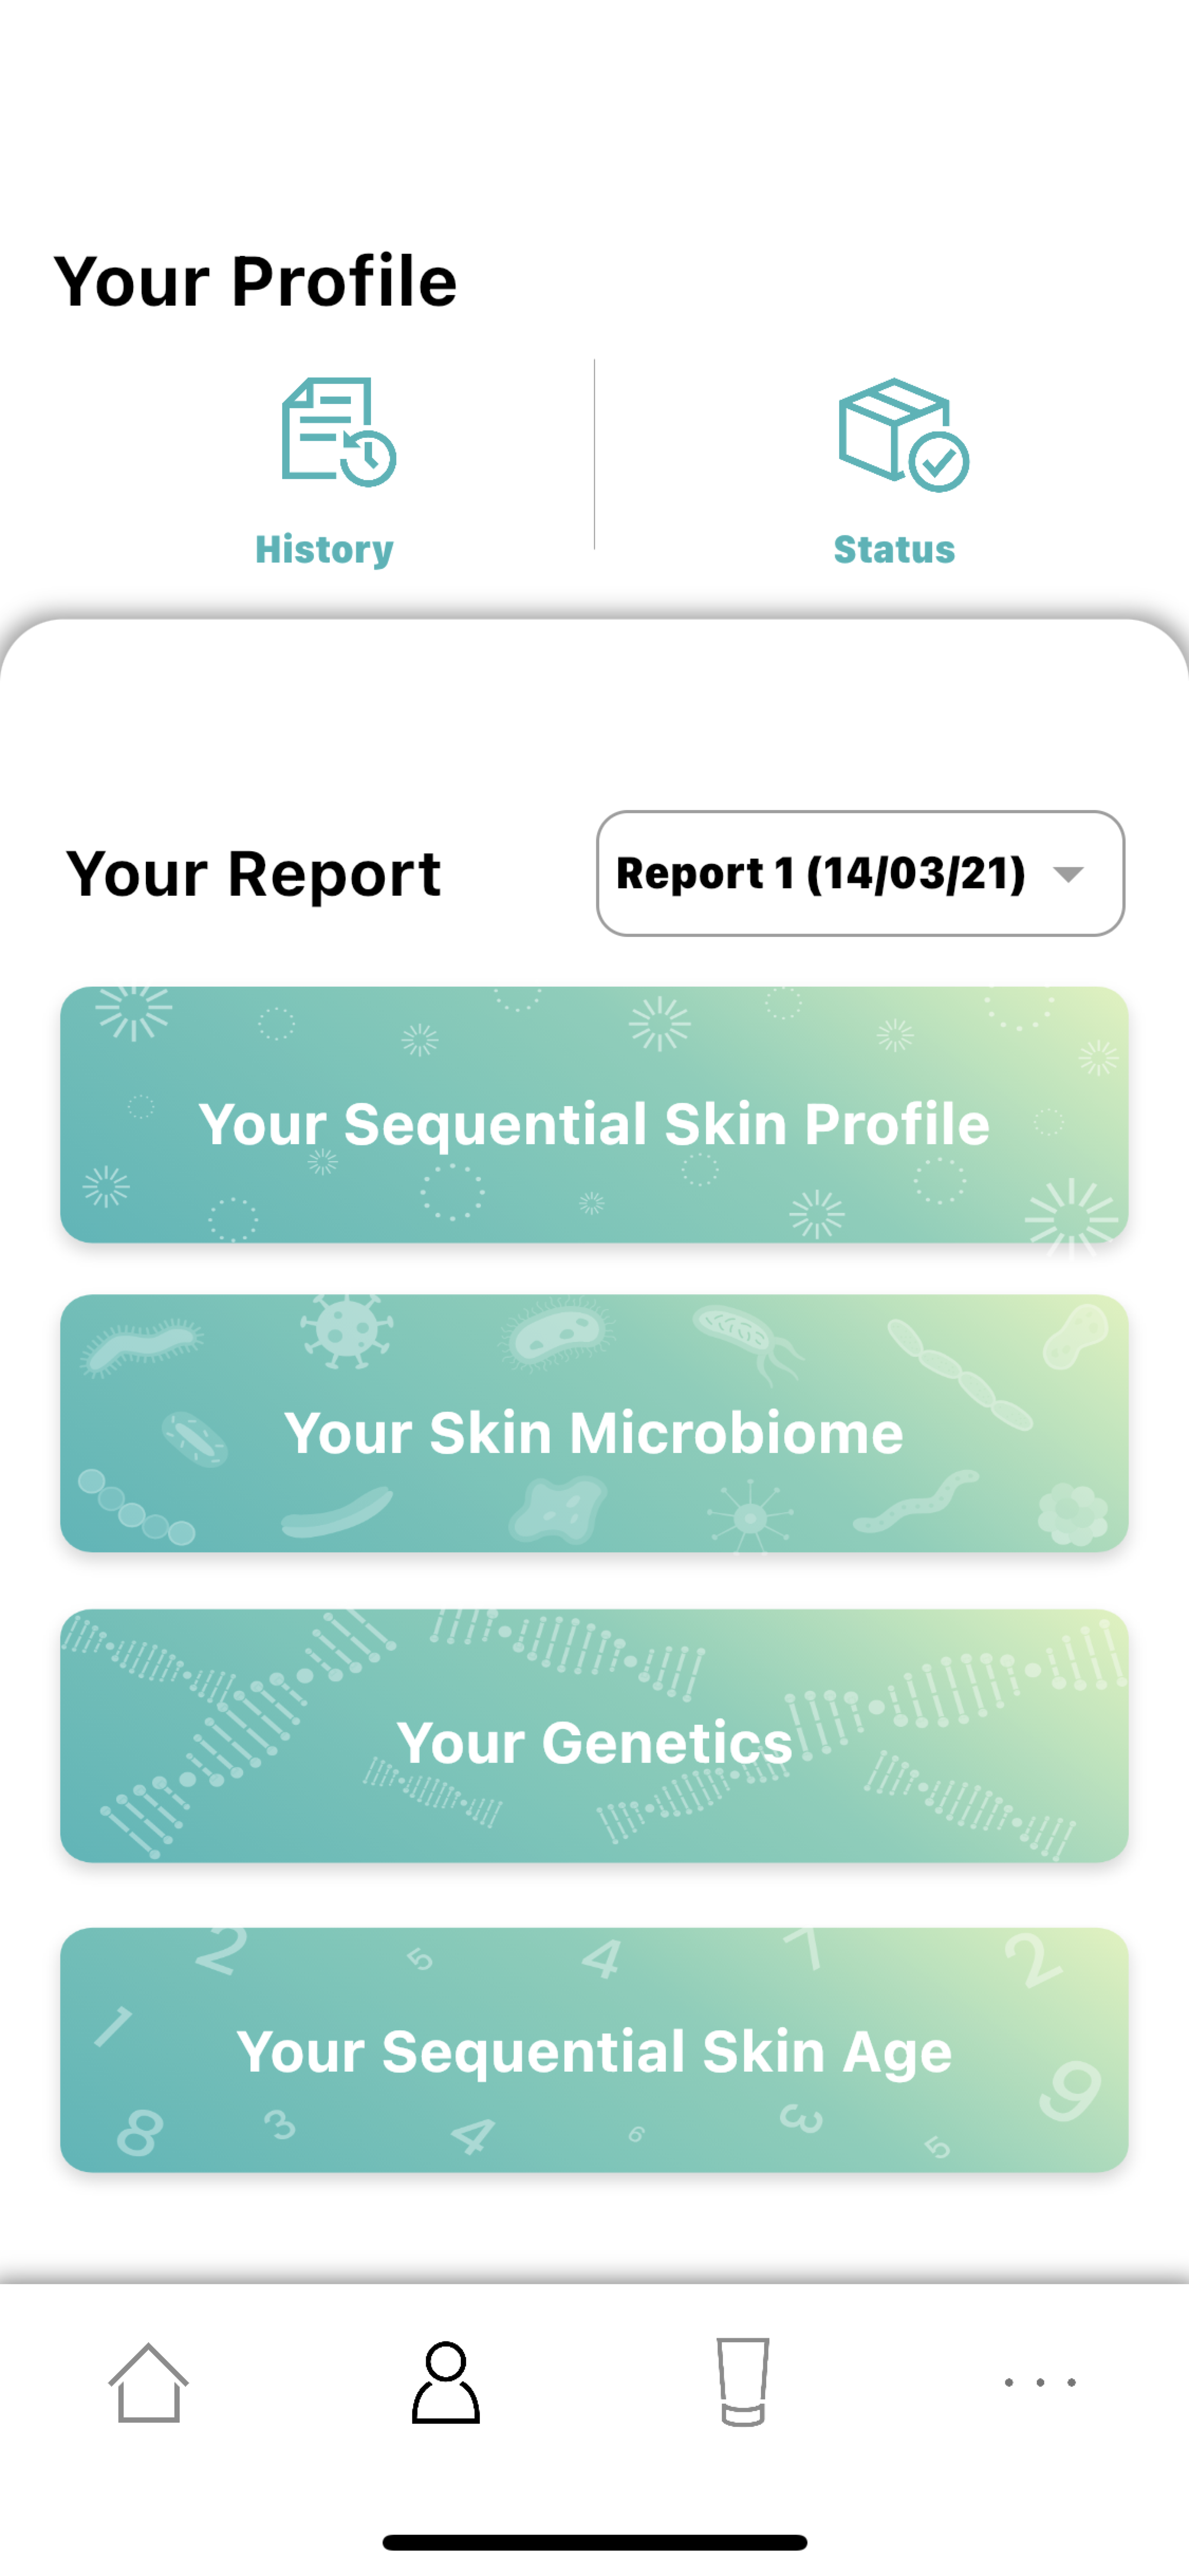Expand the report selector arrow
The image size is (1189, 2576).
pyautogui.click(x=1068, y=874)
